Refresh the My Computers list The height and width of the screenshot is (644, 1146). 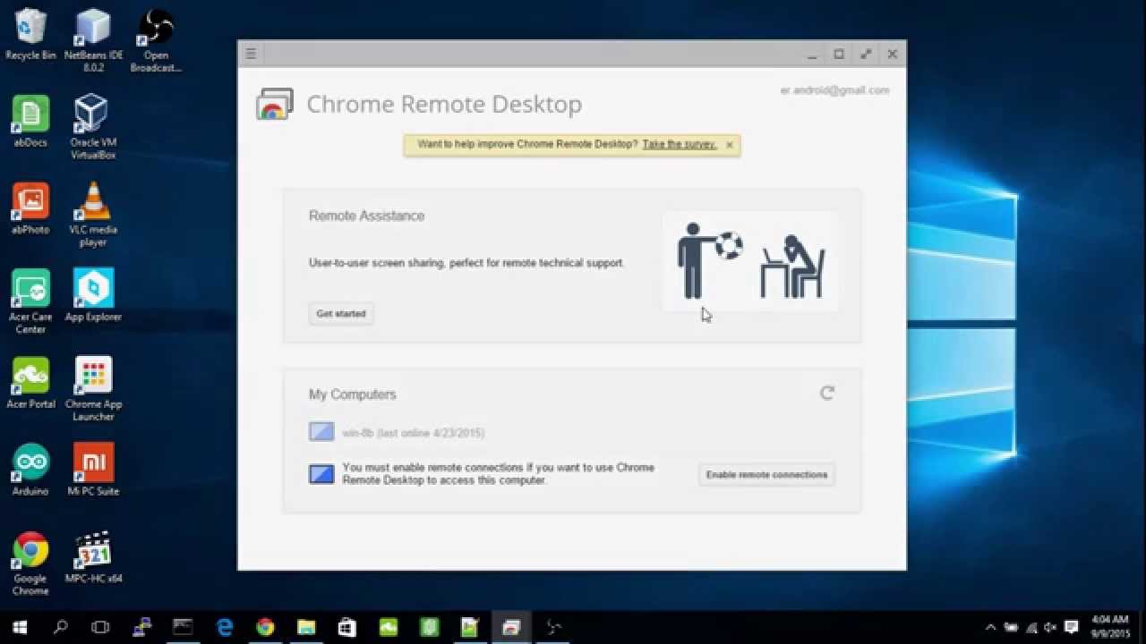coord(827,393)
